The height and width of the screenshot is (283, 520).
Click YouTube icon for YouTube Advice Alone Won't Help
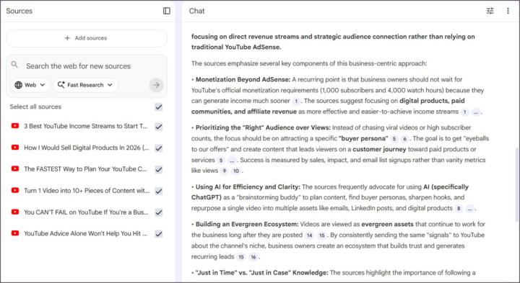pos(15,233)
